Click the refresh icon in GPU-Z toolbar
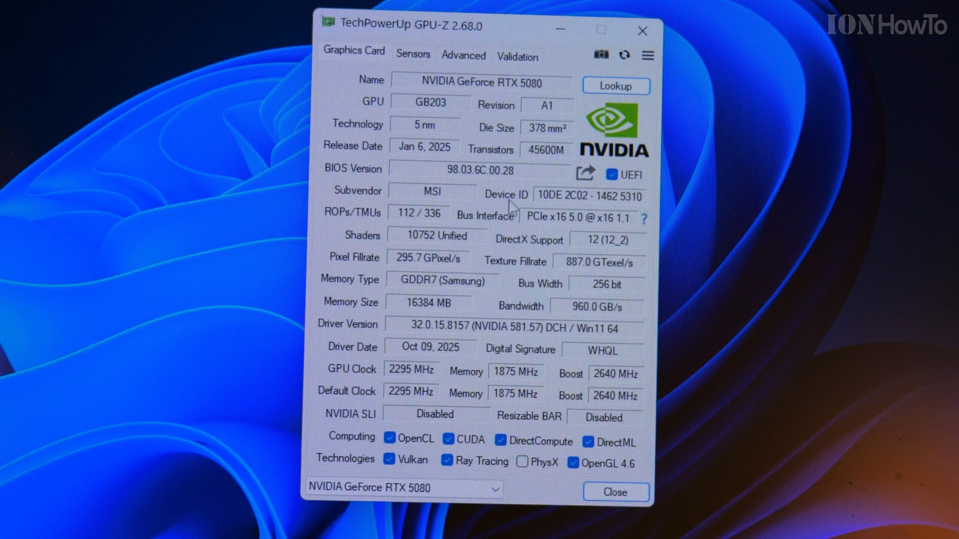 click(624, 55)
